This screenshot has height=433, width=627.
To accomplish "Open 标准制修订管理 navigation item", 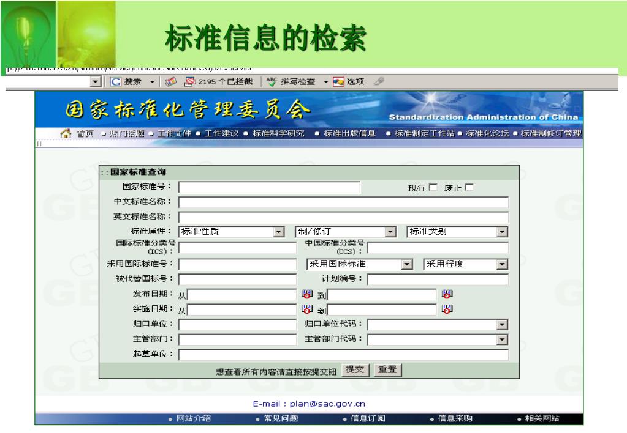I will tap(551, 134).
